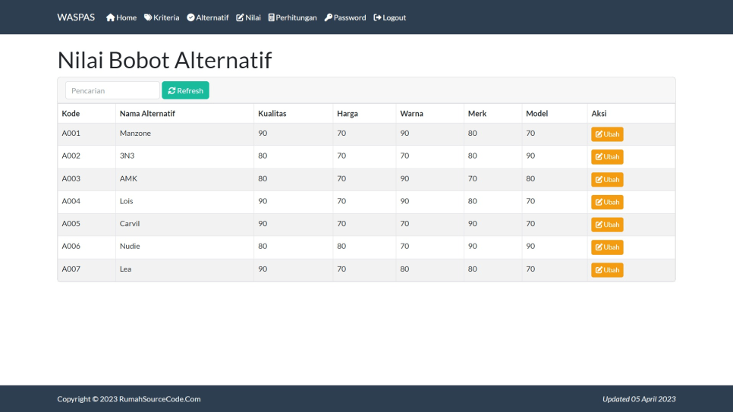The width and height of the screenshot is (733, 412).
Task: Click the refresh arrows icon on Refresh button
Action: point(171,91)
